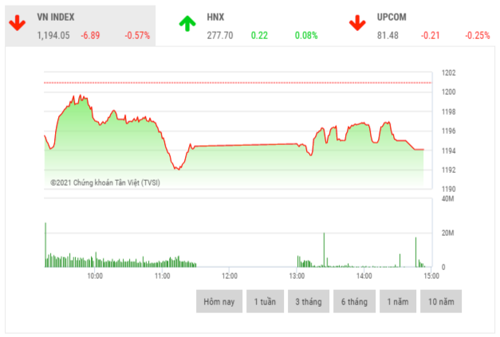Click the green up arrow beside HNX
Image resolution: width=500 pixels, height=337 pixels.
pos(187,23)
